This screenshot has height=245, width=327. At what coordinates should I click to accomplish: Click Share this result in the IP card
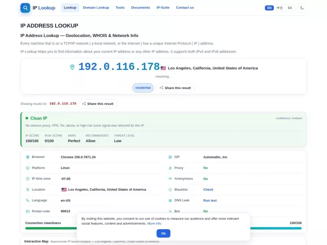tap(175, 88)
